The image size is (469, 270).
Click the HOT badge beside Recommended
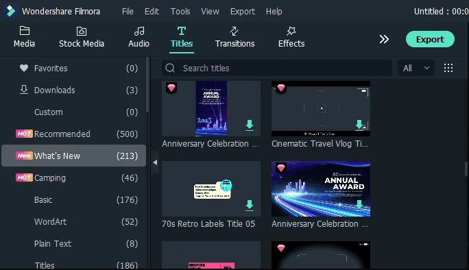(x=24, y=134)
